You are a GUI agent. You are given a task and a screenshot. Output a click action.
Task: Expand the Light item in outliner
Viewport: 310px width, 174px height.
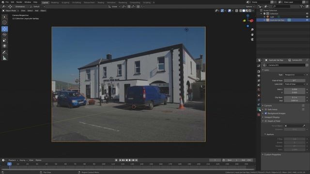(x=264, y=17)
